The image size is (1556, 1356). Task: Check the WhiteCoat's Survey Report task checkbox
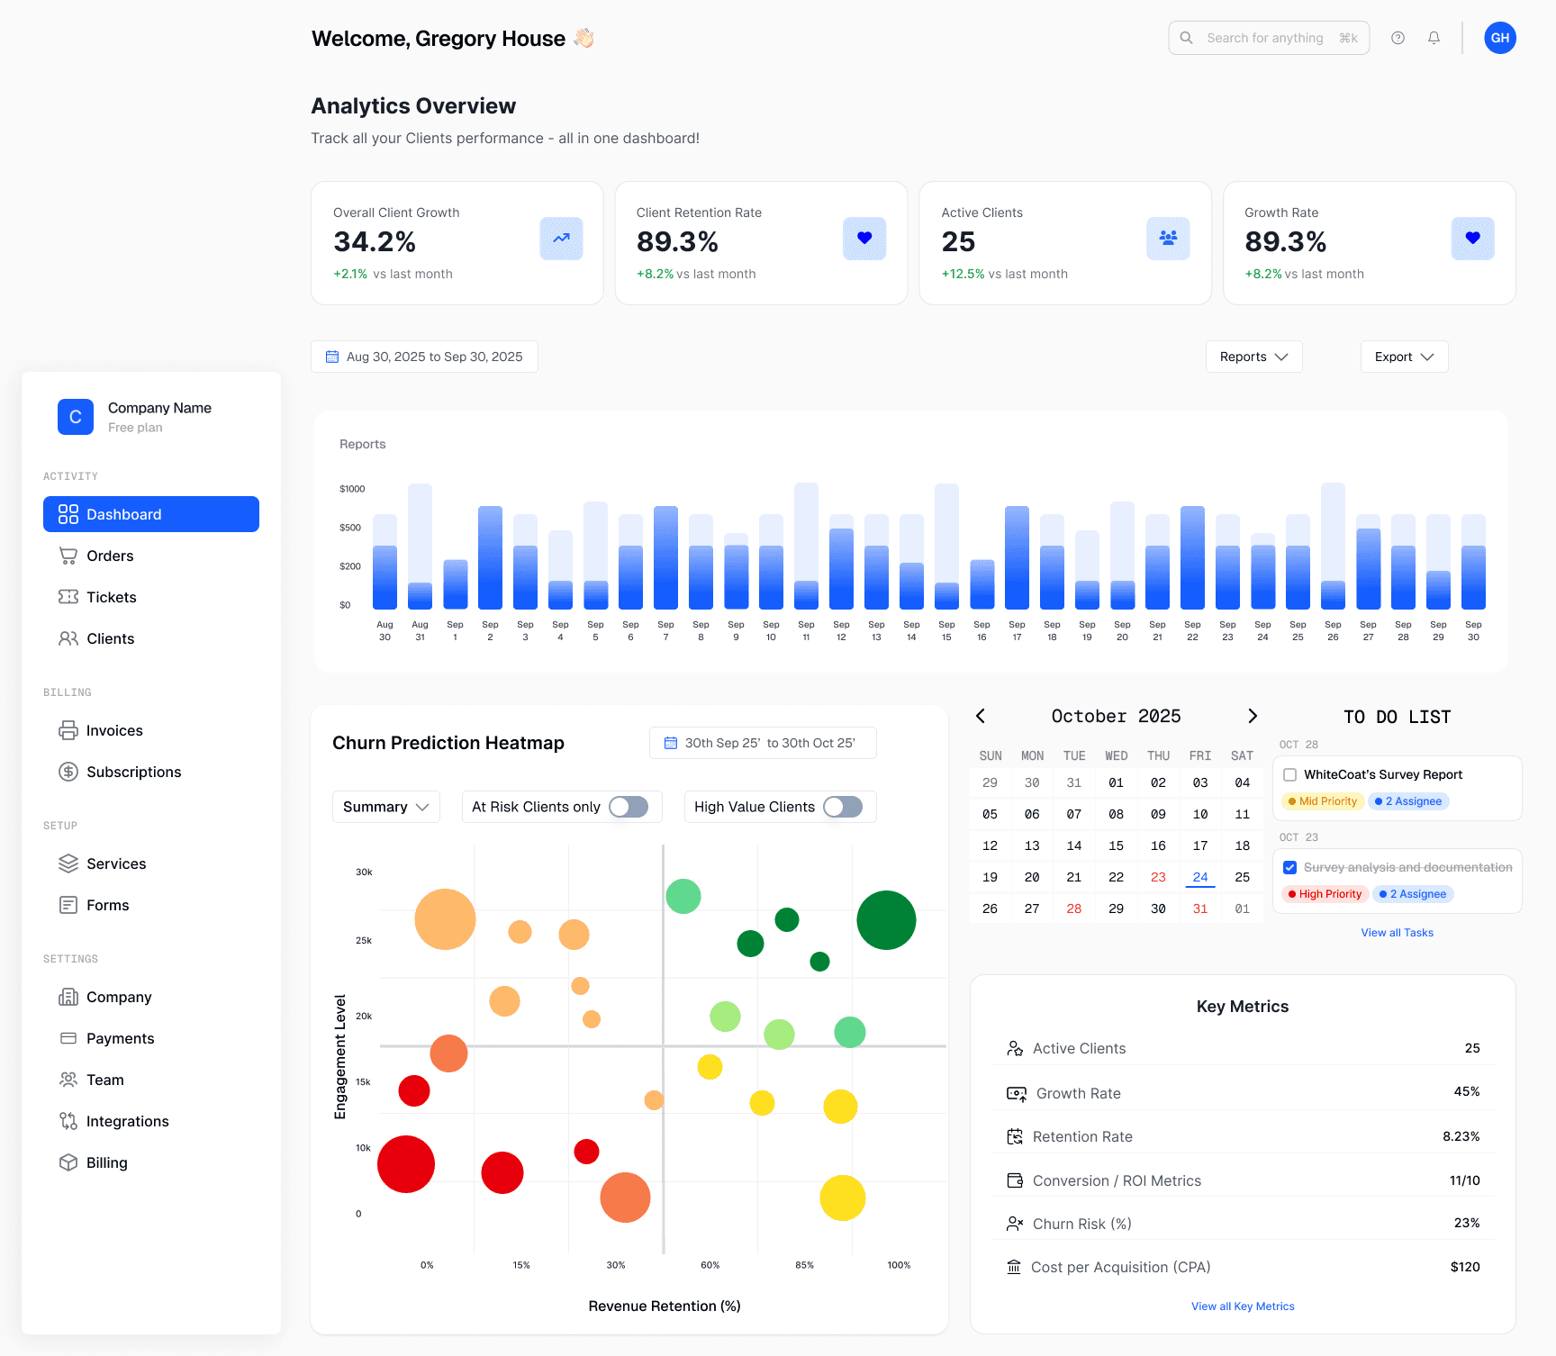[x=1289, y=774]
